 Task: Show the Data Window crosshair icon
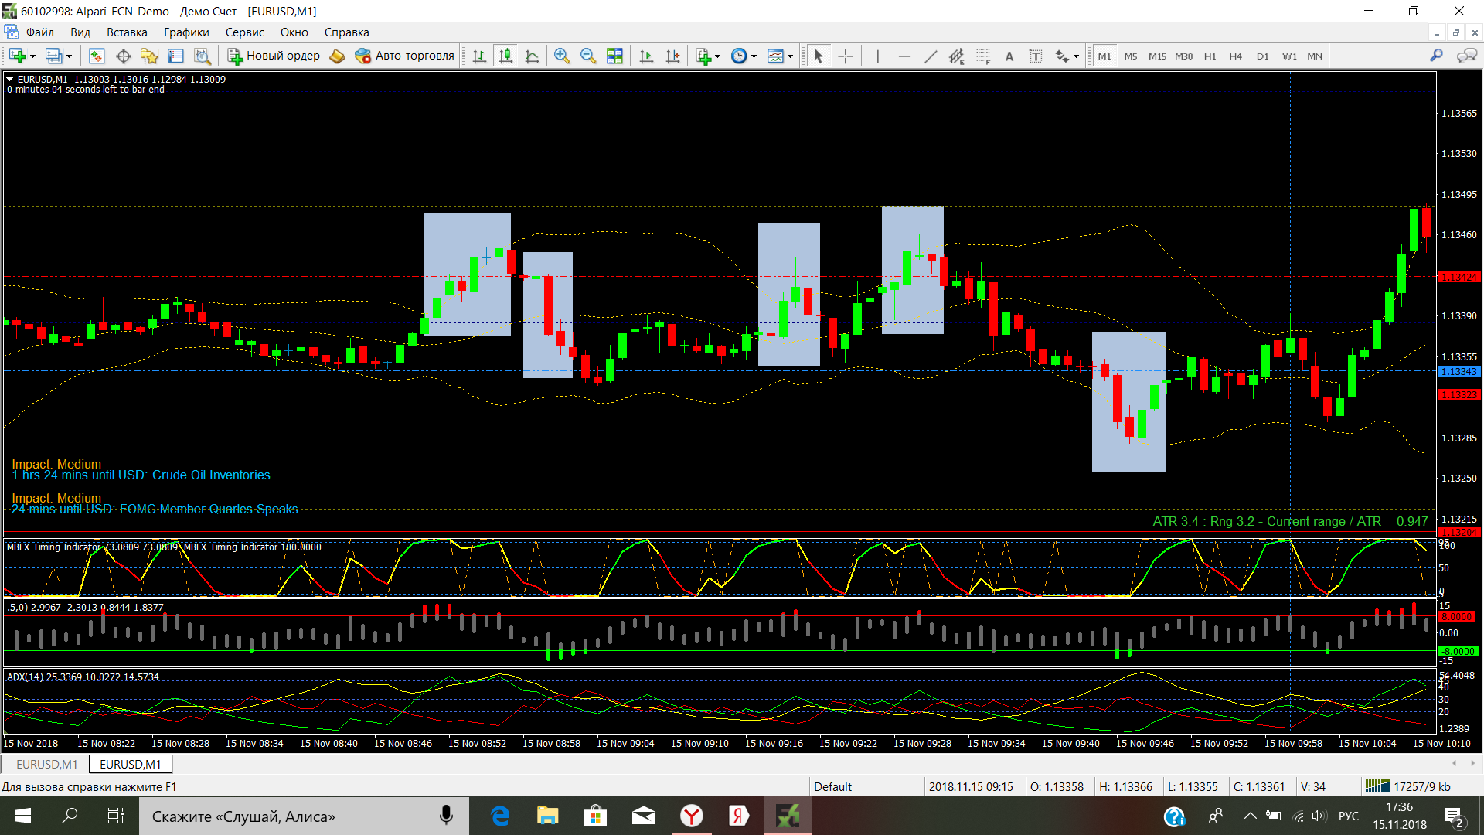[123, 56]
